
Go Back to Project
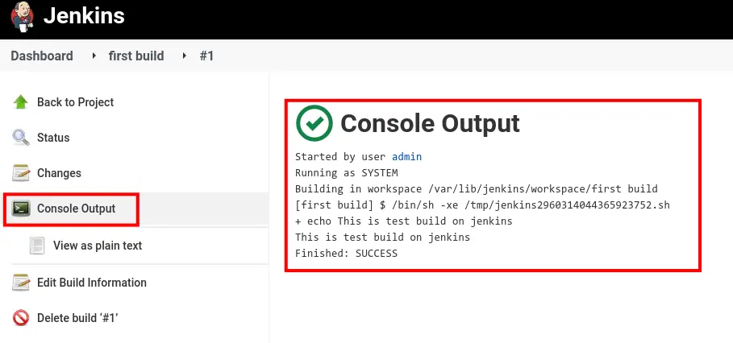pos(75,102)
